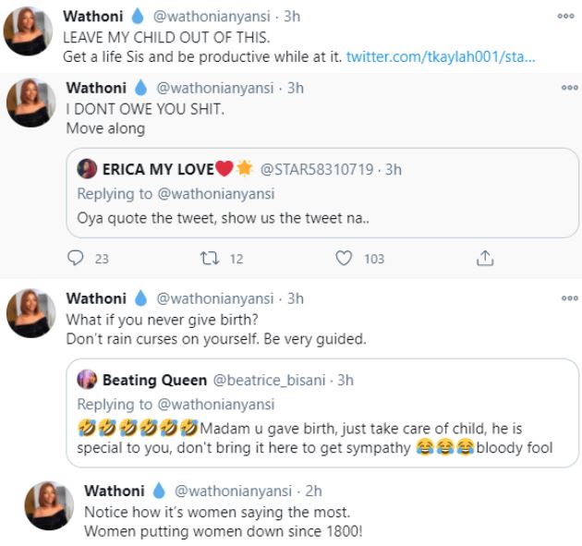Click the reply icon with 23 replies
Screen dimensions: 582x546
tap(77, 259)
